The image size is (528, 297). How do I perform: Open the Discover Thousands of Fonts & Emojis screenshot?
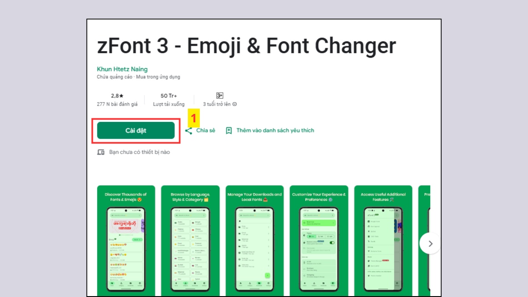click(x=126, y=241)
